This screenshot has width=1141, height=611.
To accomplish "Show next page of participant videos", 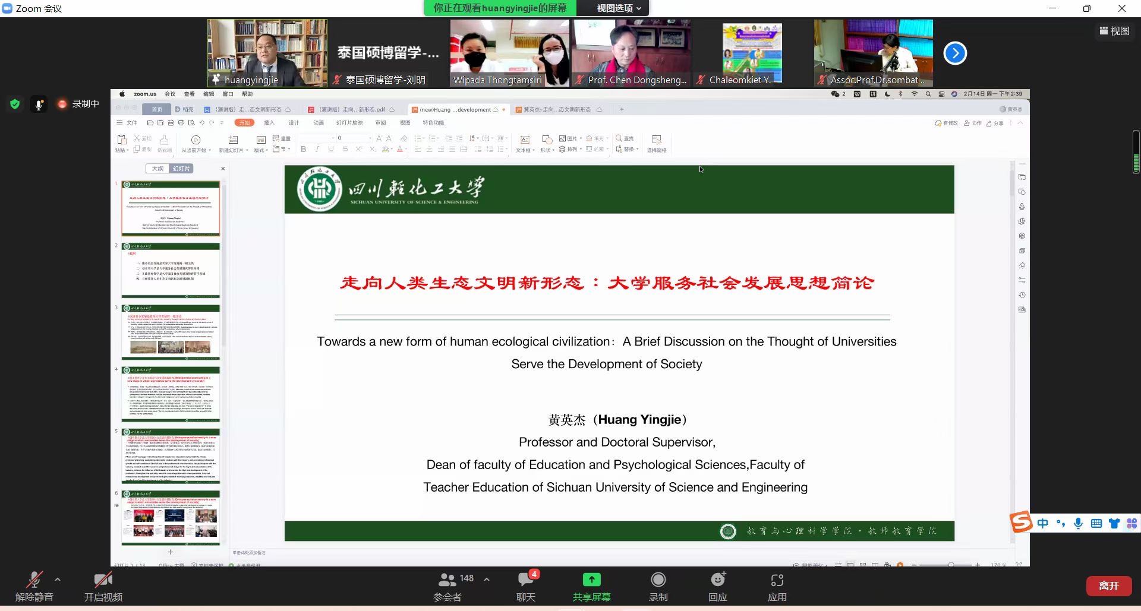I will click(x=955, y=53).
